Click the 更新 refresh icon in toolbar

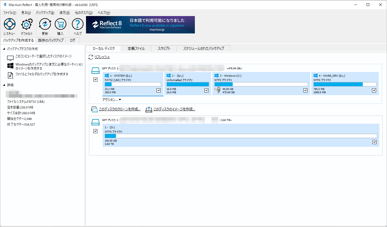(45, 24)
